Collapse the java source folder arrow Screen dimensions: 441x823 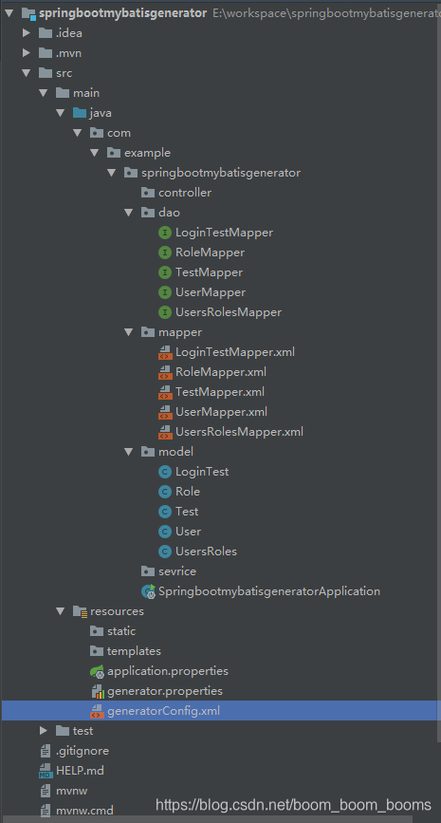[61, 113]
